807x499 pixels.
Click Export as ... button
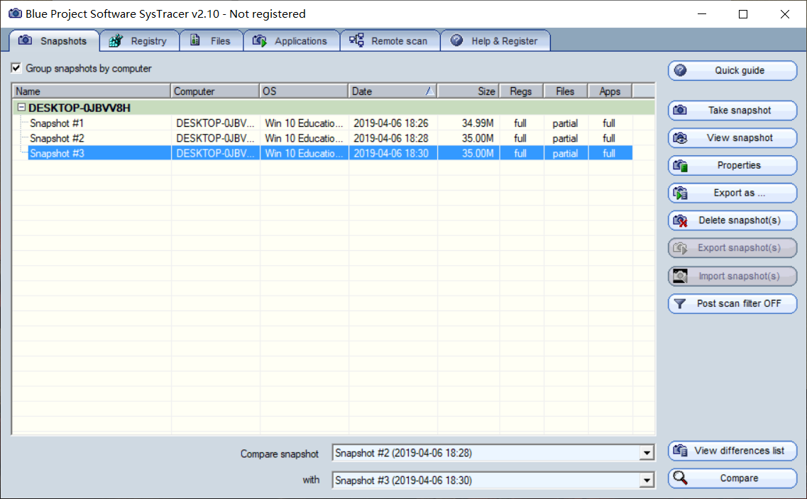pos(732,194)
